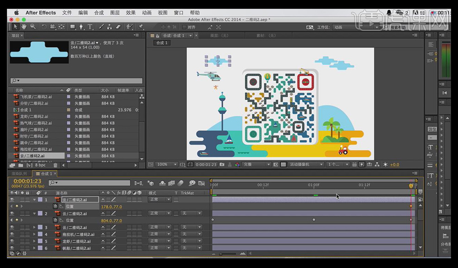Select 合成 1 item in the Project list
Viewport: 458px width, 268px height.
(25, 110)
